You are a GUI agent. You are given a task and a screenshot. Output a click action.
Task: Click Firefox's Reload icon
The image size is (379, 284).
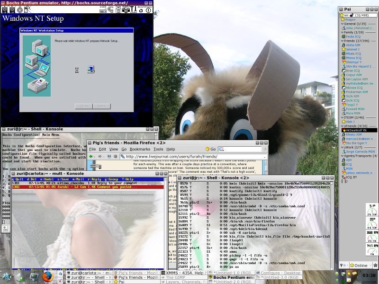pos(109,158)
